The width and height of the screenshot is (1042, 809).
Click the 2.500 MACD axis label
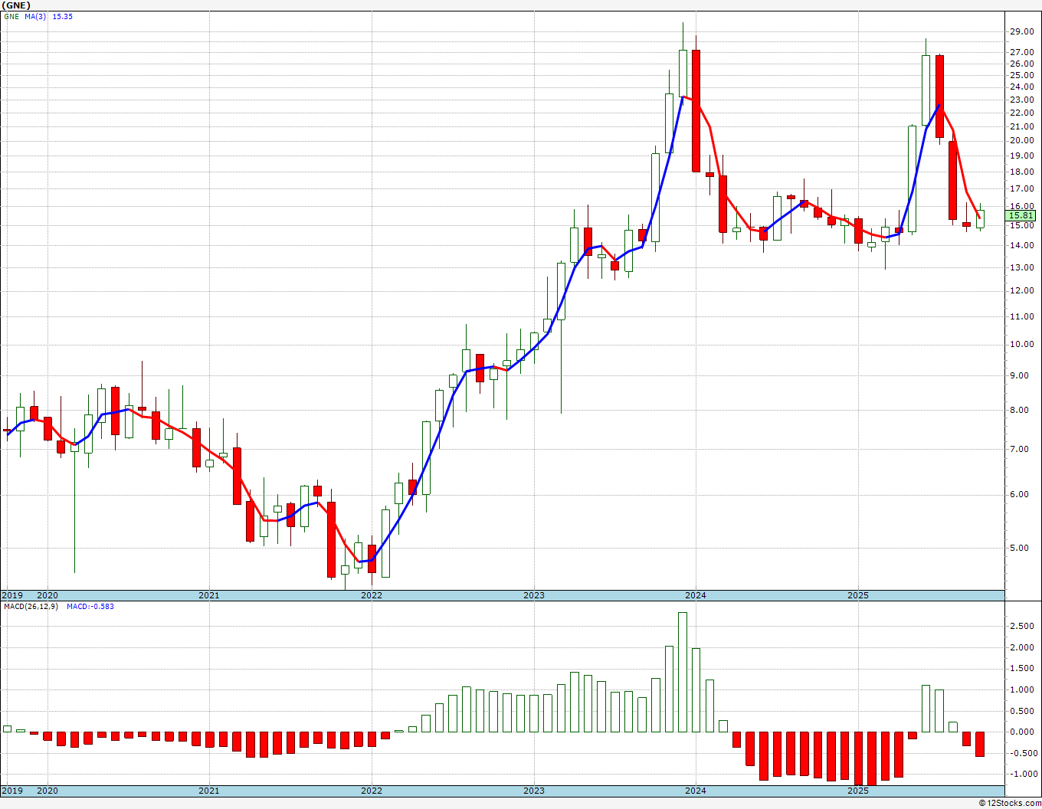click(x=1022, y=626)
